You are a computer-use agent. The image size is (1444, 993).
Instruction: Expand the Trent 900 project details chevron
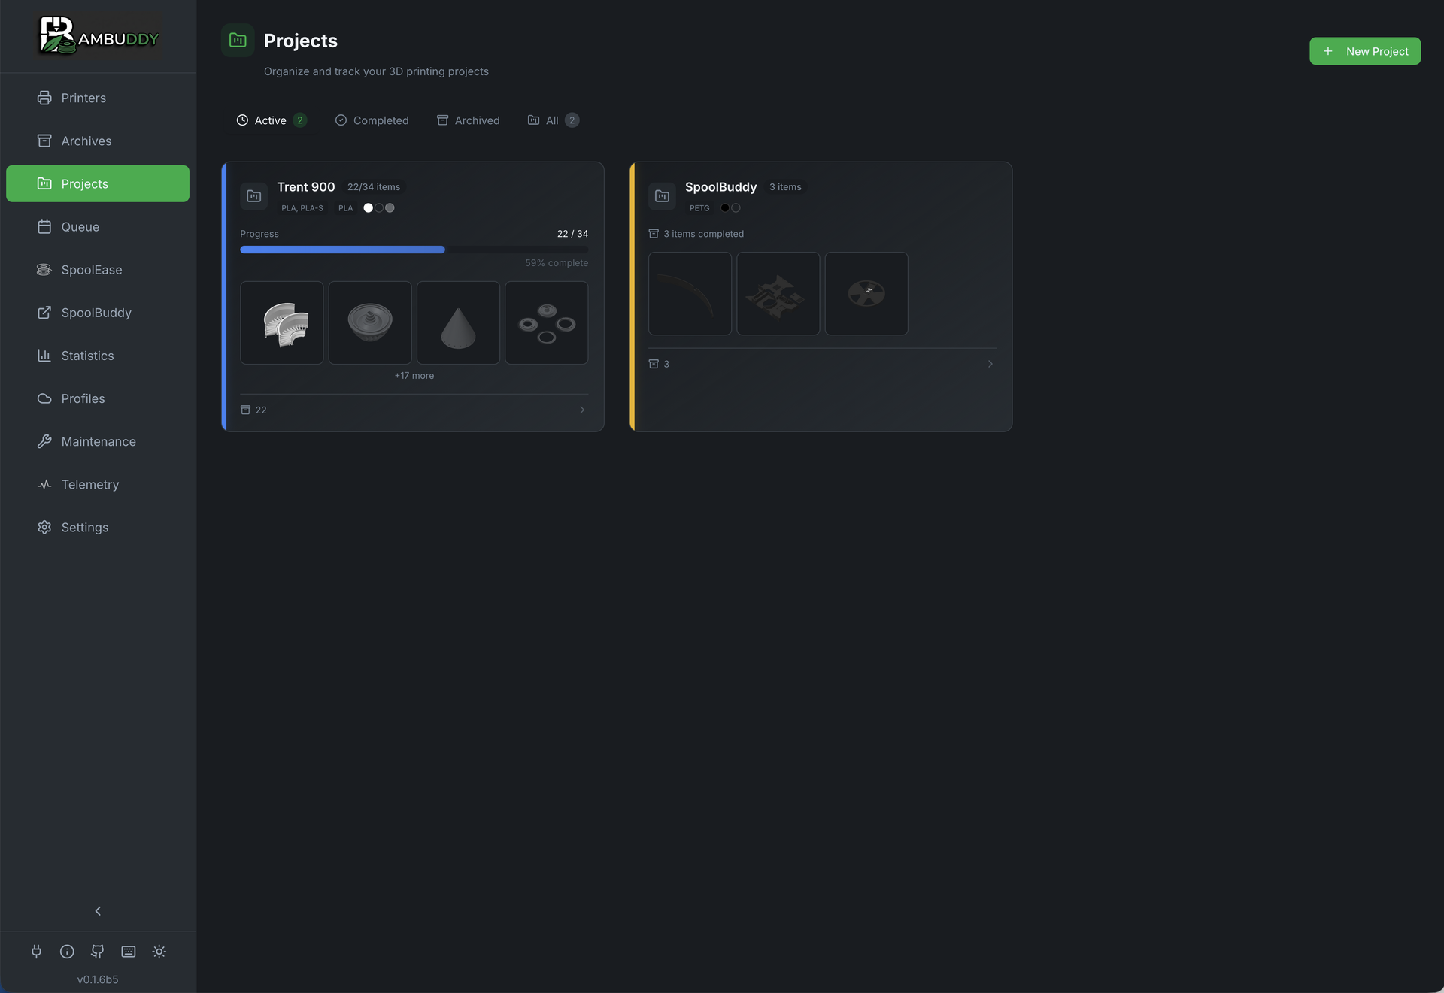coord(581,410)
